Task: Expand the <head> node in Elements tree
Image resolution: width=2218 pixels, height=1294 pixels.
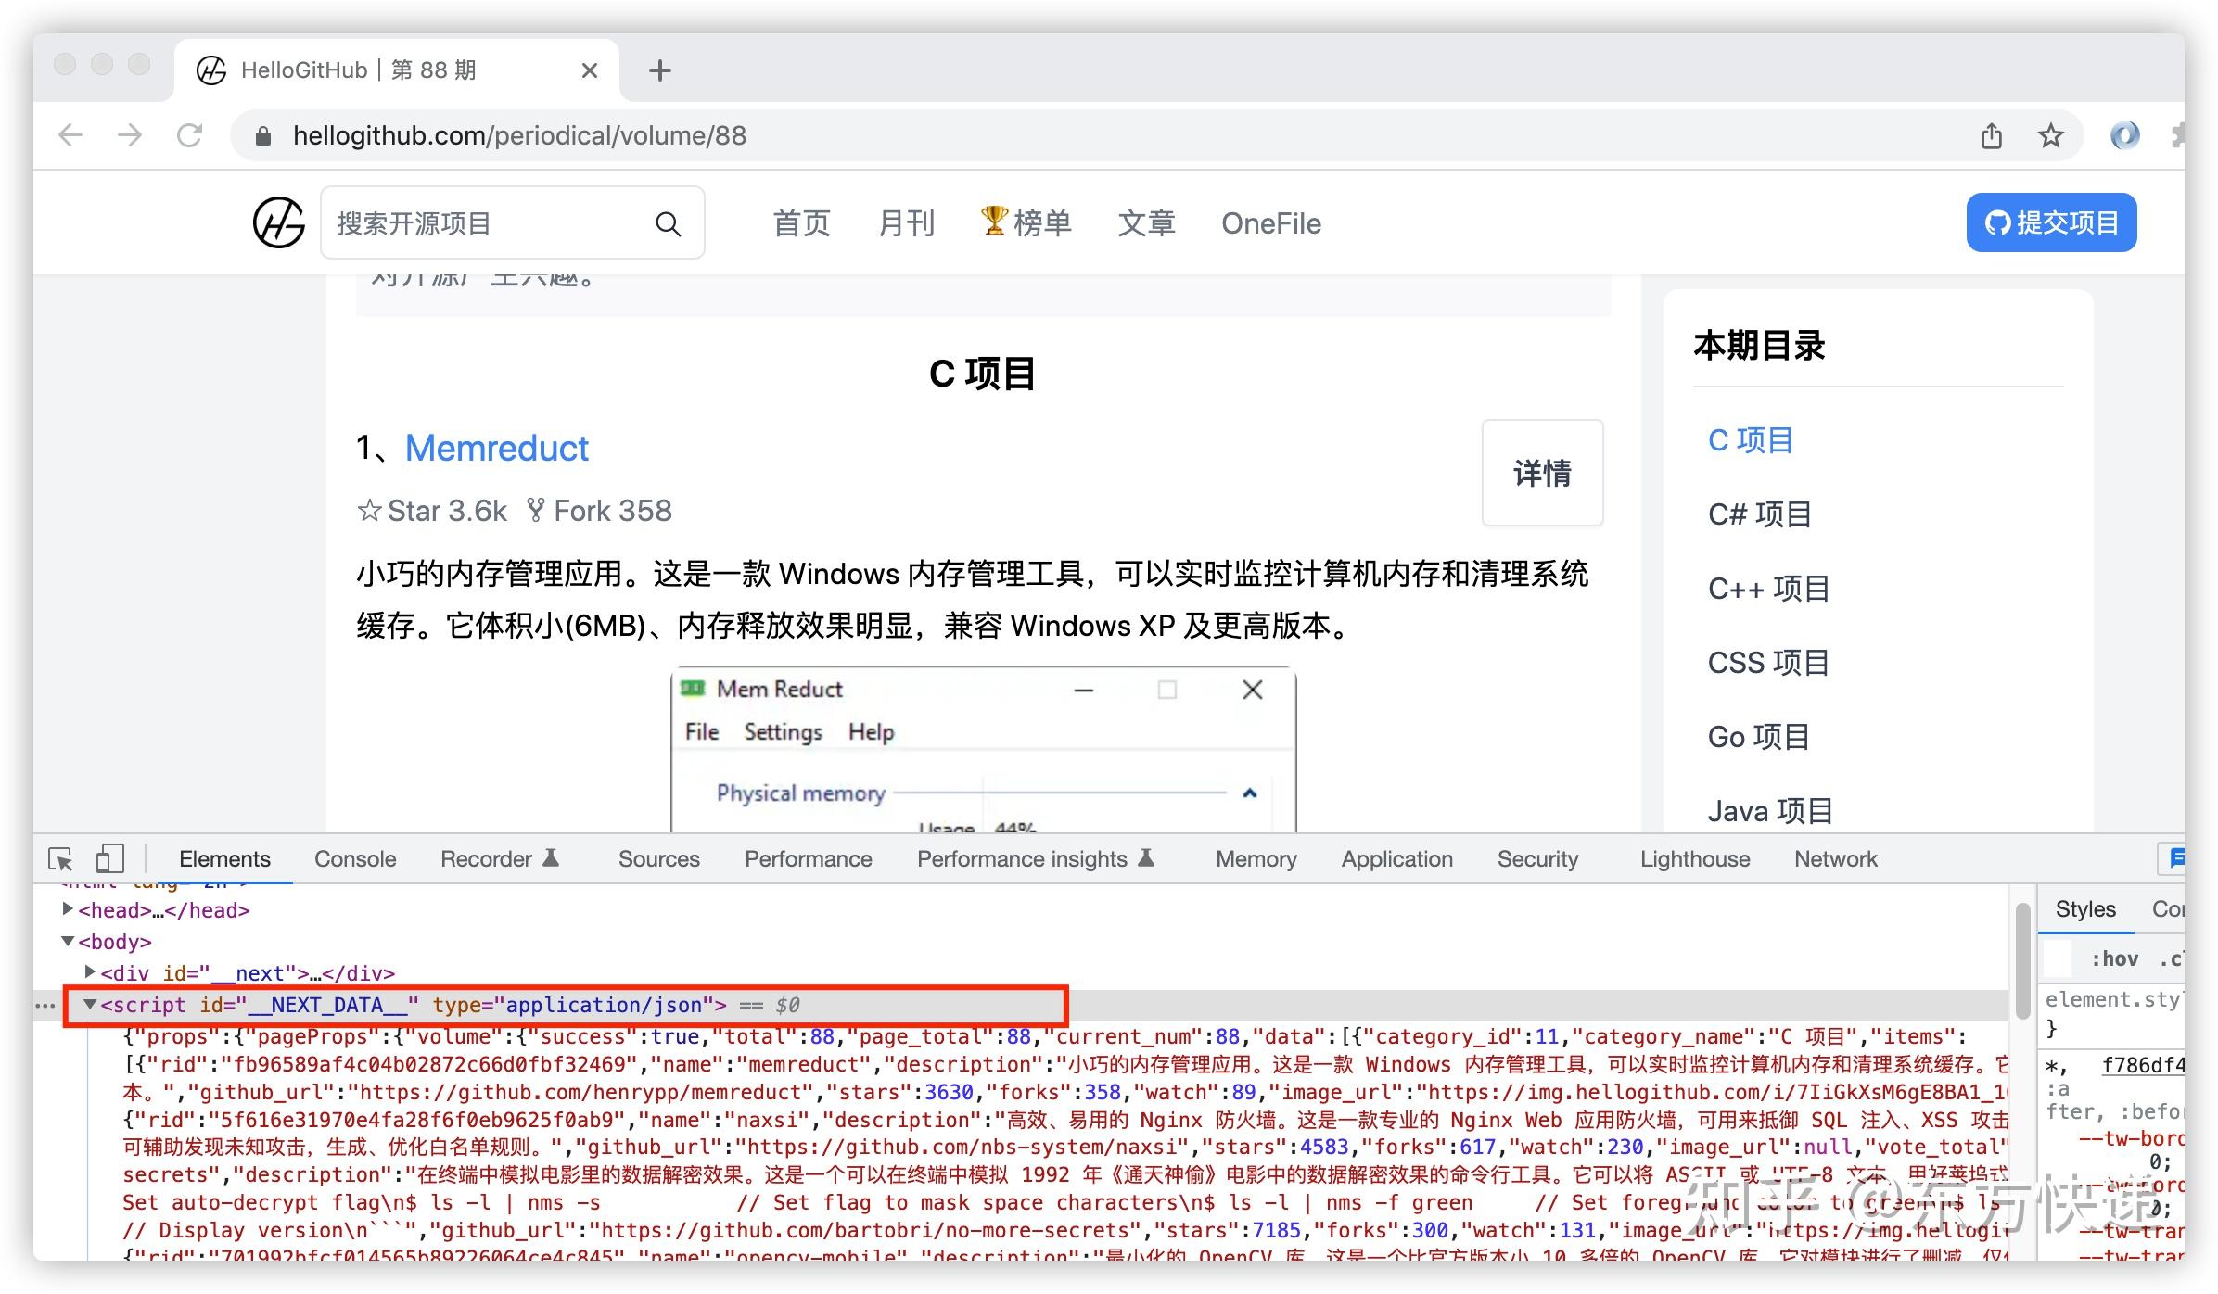Action: [69, 909]
